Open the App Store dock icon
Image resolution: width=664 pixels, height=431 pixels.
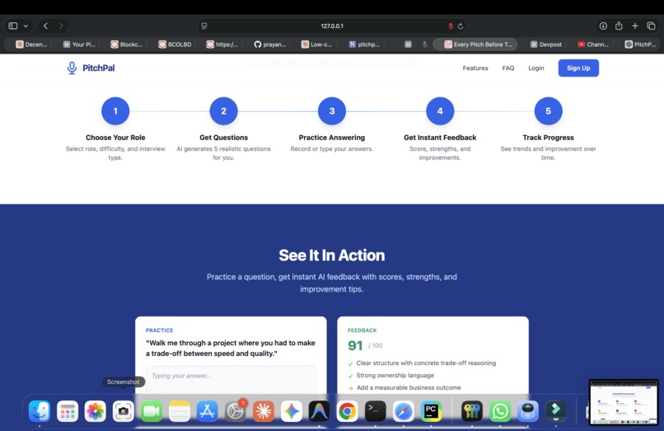point(207,411)
